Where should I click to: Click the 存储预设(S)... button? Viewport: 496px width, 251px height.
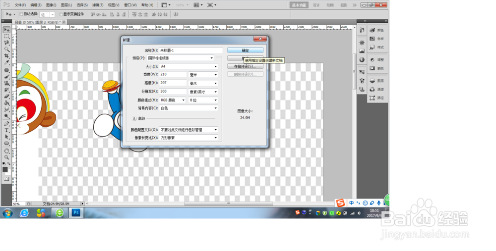pyautogui.click(x=245, y=66)
